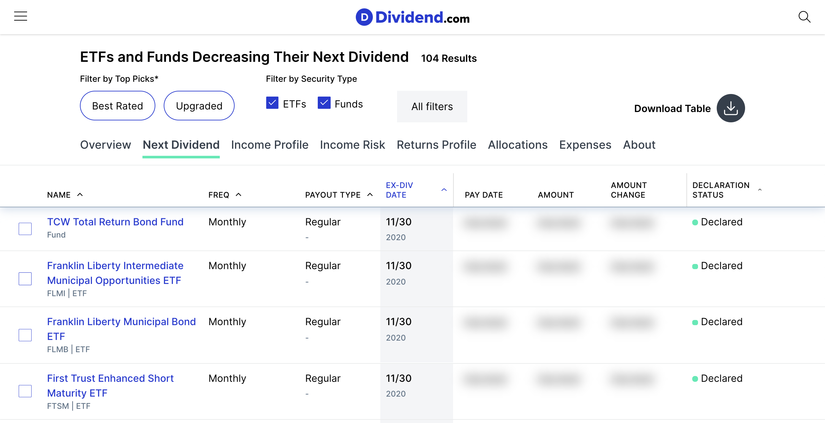
Task: Click blurred Amount in FLMI row
Action: pyautogui.click(x=558, y=267)
